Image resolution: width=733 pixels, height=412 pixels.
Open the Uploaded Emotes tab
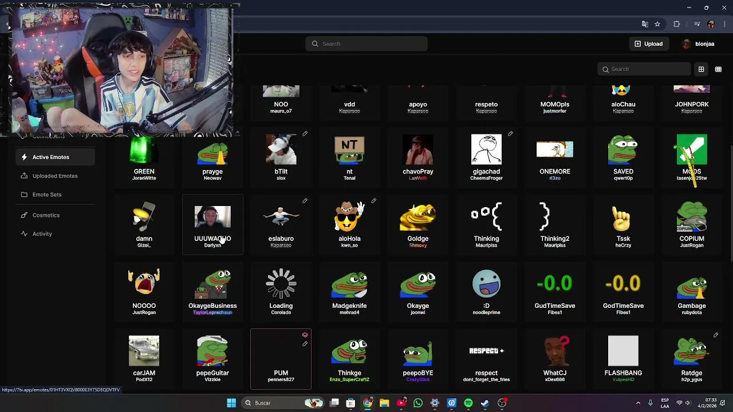56,176
